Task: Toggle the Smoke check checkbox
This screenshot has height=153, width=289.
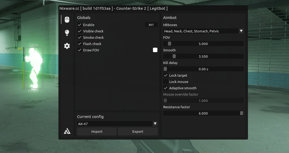Action: 80,37
